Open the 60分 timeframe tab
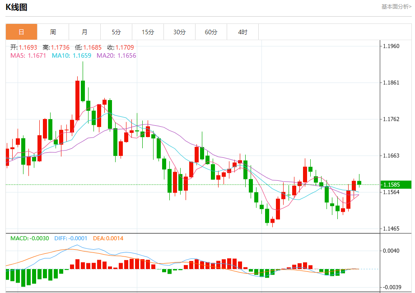Image resolution: width=415 pixels, height=293 pixels. pyautogui.click(x=211, y=32)
